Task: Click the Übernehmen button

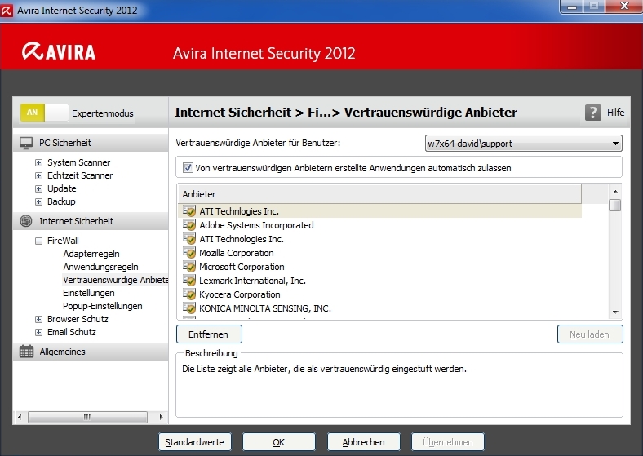Action: pyautogui.click(x=448, y=442)
